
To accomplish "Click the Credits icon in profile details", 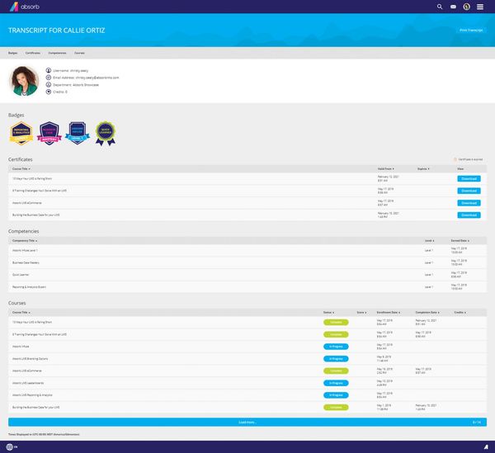I will (x=49, y=92).
